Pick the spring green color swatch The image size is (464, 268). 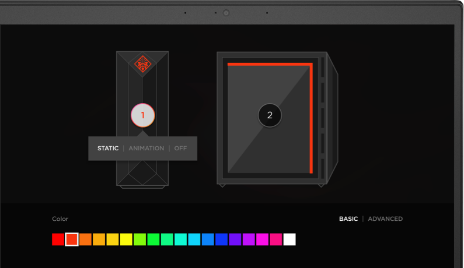pos(167,239)
